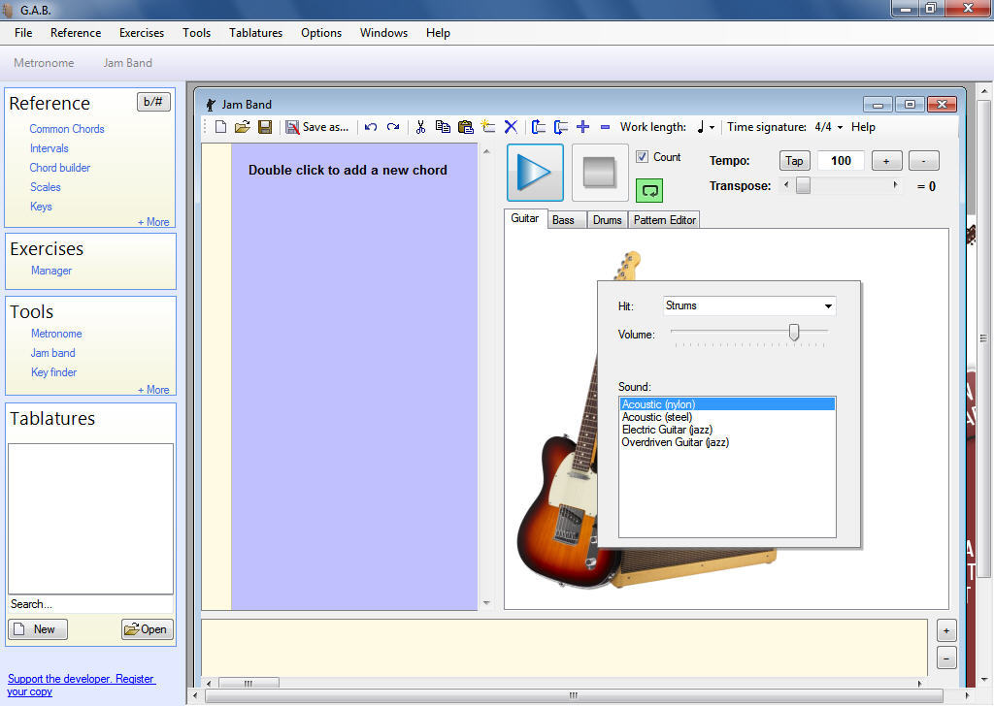Click the Cut icon in the toolbar
The height and width of the screenshot is (706, 994).
(420, 127)
